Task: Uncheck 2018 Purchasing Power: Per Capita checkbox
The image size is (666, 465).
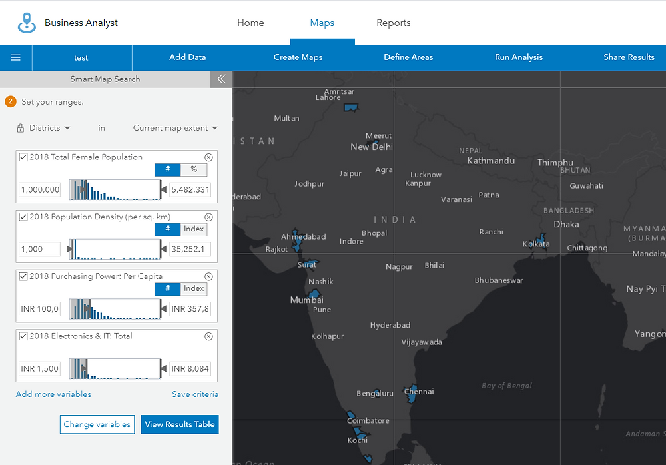Action: click(23, 276)
